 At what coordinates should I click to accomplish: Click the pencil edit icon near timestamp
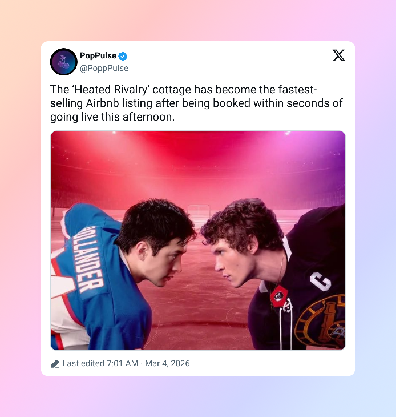(55, 364)
